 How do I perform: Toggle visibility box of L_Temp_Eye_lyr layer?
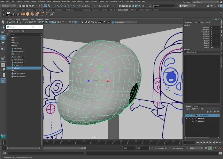(x=186, y=116)
